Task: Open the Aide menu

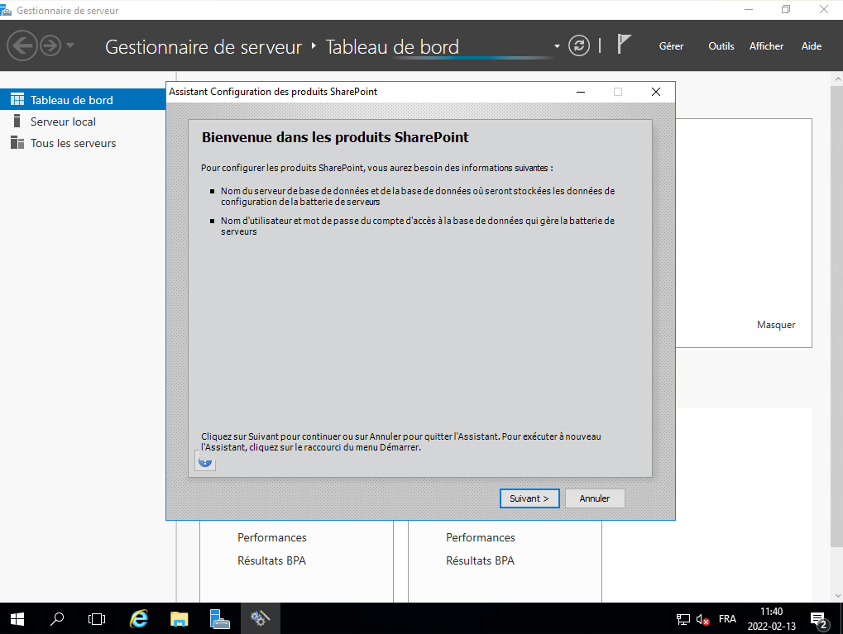Action: point(812,46)
